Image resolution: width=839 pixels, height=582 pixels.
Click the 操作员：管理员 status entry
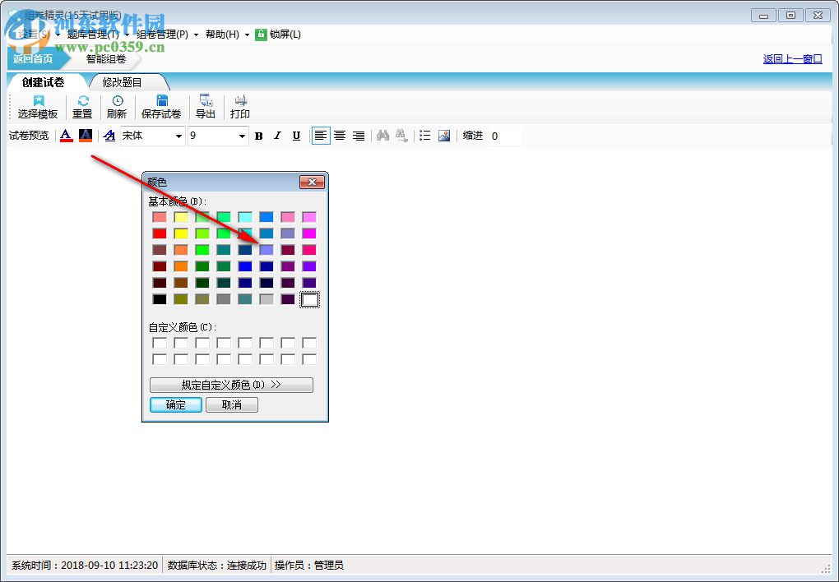308,566
